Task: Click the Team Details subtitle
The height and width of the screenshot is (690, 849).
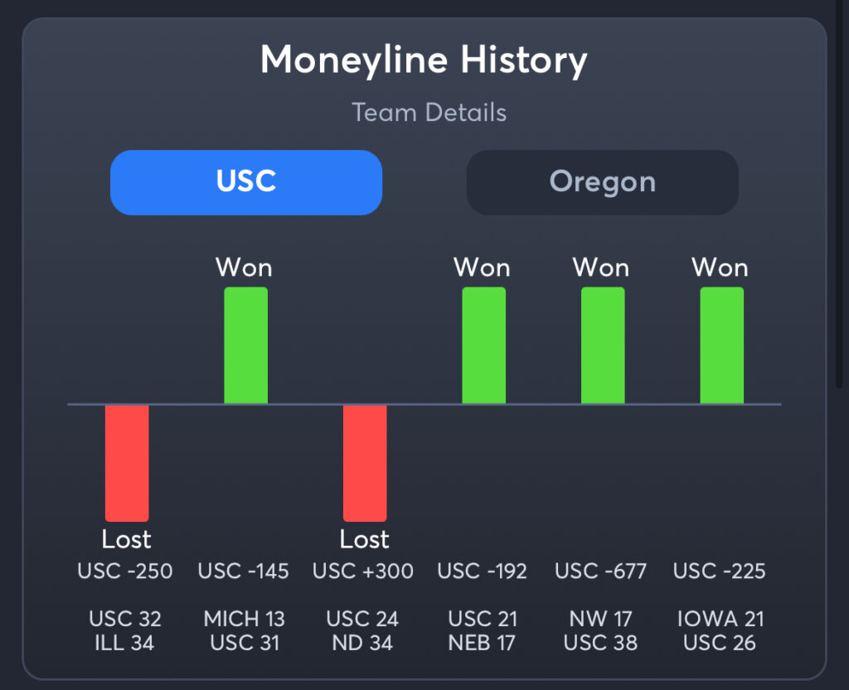Action: coord(429,113)
